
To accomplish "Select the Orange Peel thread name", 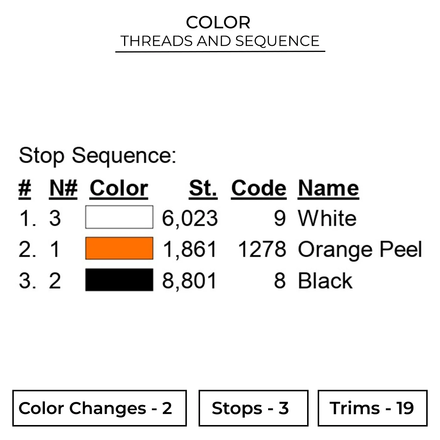I will pyautogui.click(x=360, y=250).
